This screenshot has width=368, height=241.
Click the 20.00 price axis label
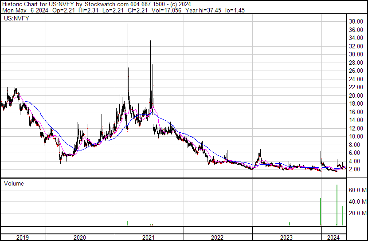tap(356, 95)
